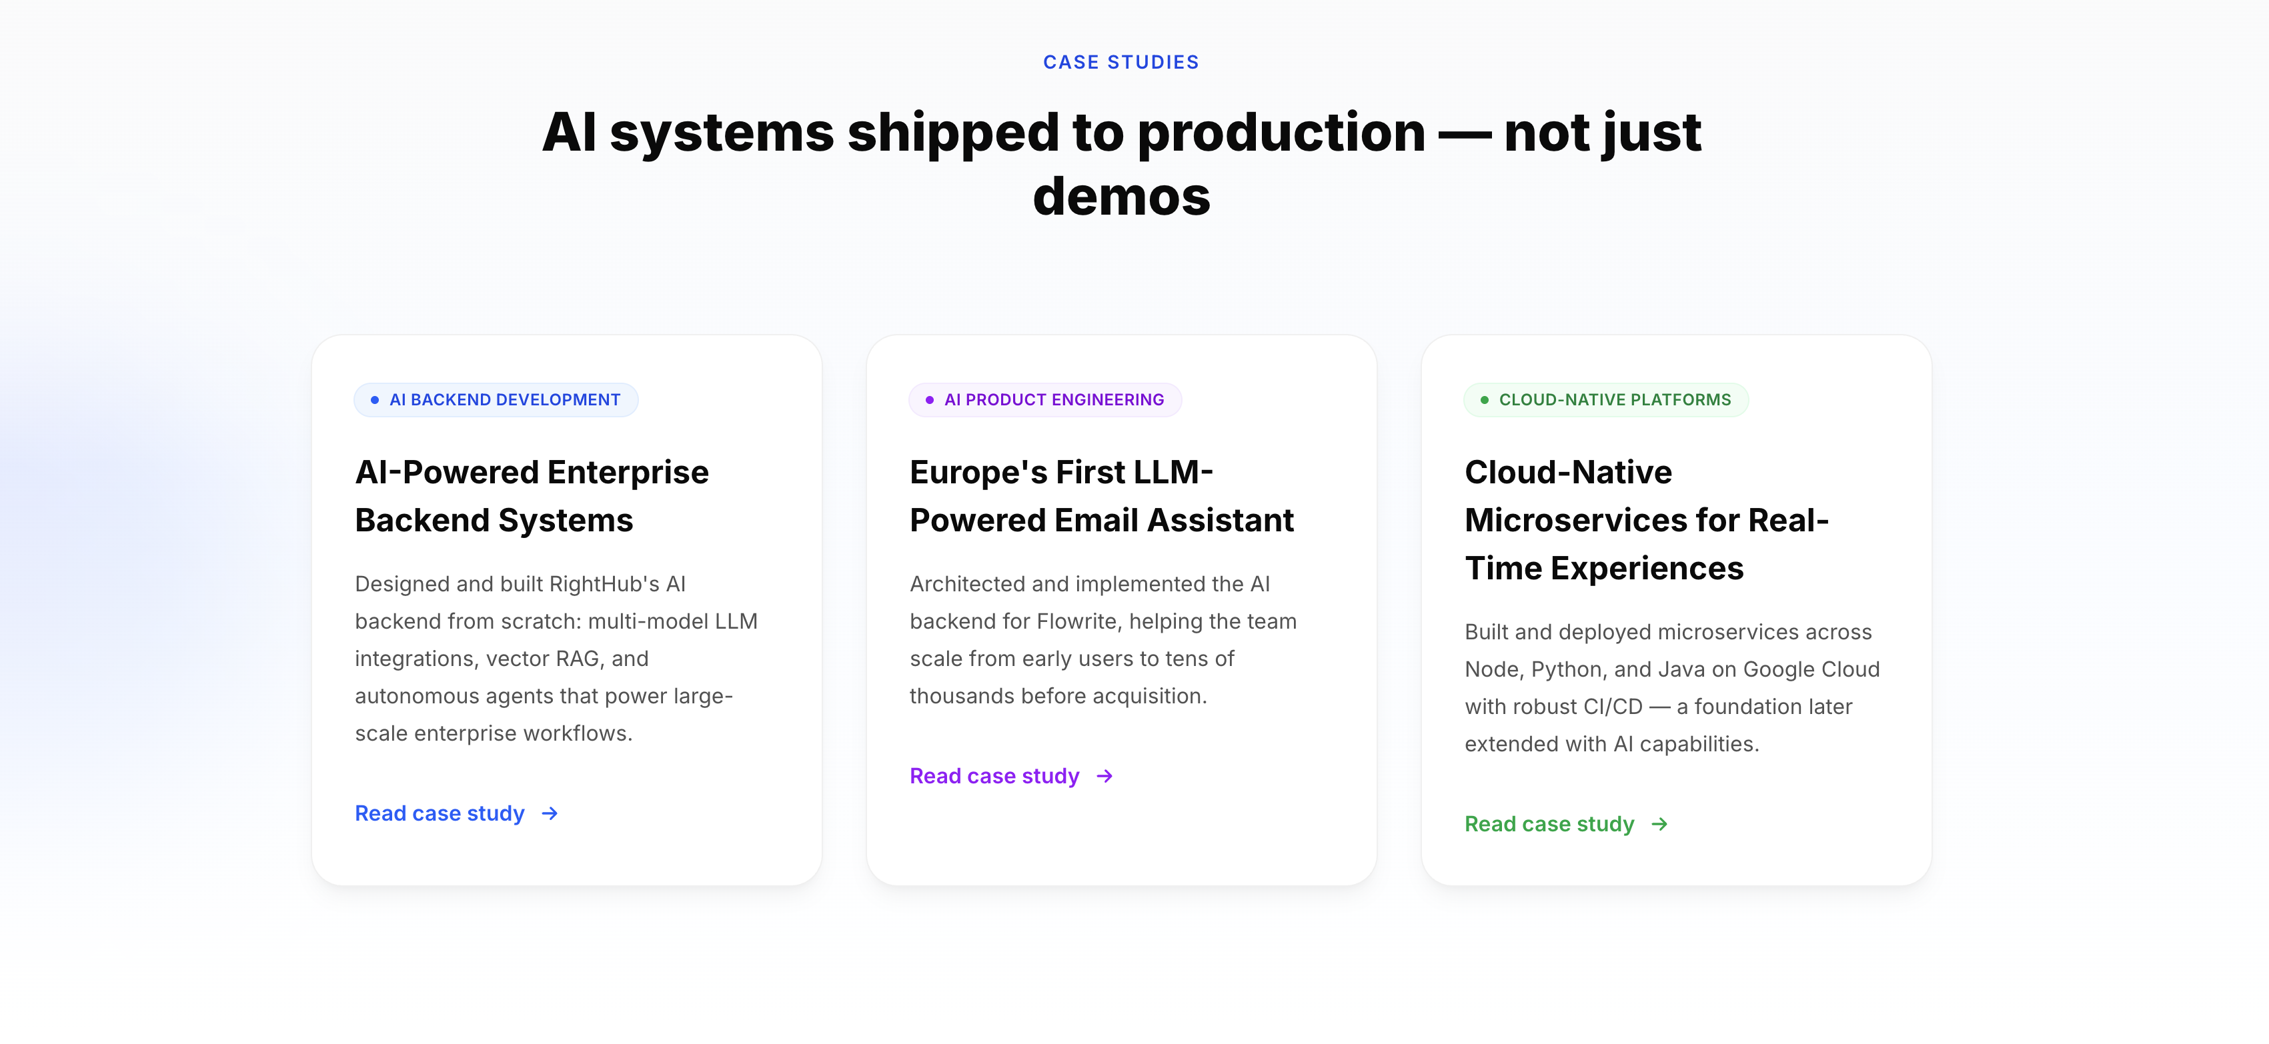
Task: Click the purple dot in AI Product Engineering badge
Action: pos(929,399)
